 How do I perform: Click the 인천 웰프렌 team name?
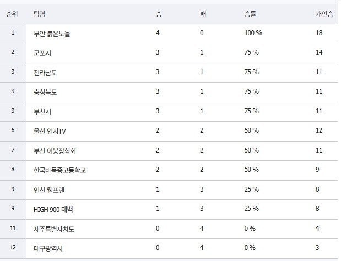(48, 189)
